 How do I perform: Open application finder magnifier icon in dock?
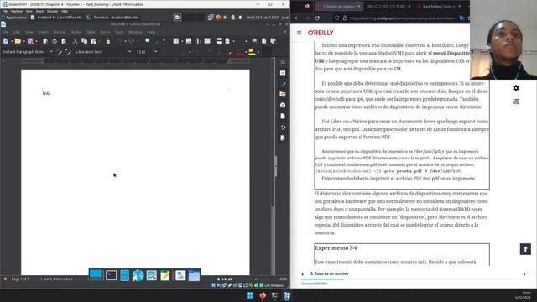coord(151,275)
